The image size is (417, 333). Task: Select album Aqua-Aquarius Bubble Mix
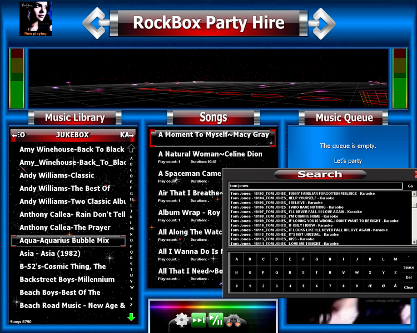coord(68,240)
